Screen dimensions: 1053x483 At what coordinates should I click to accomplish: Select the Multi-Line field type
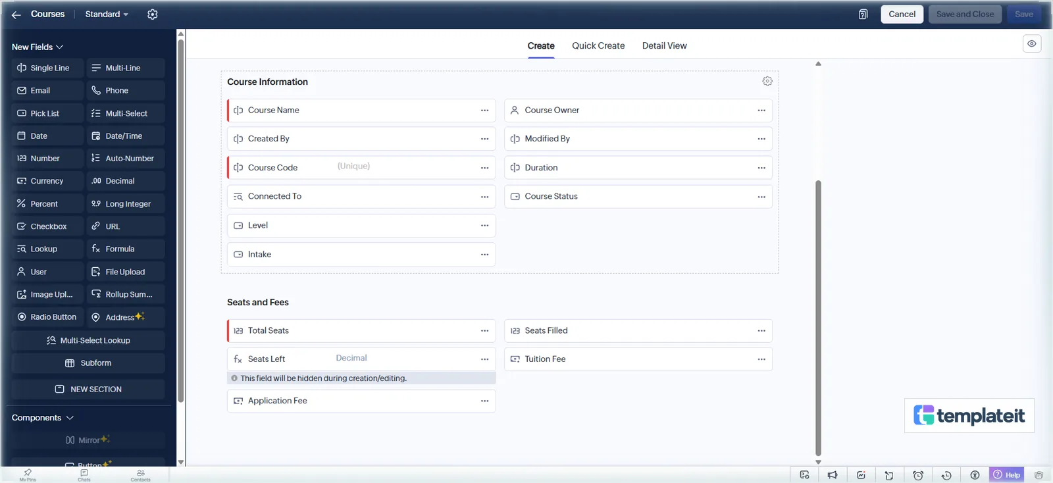pos(126,68)
